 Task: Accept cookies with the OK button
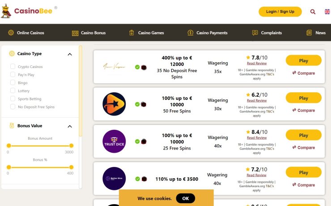pyautogui.click(x=186, y=198)
